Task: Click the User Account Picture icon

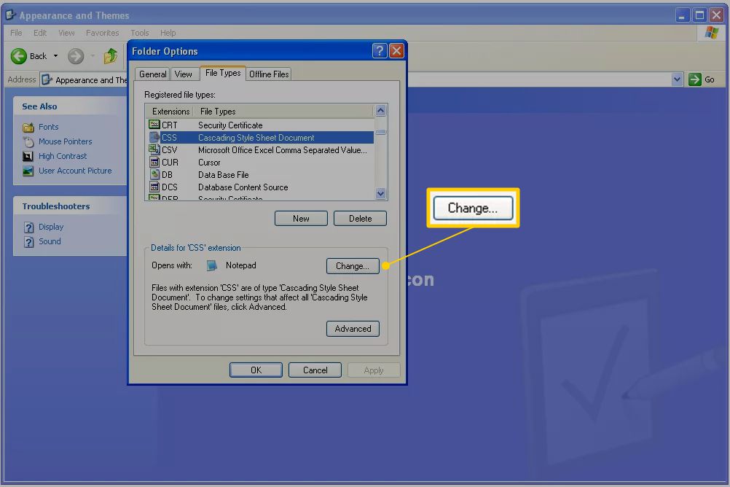Action: [28, 171]
